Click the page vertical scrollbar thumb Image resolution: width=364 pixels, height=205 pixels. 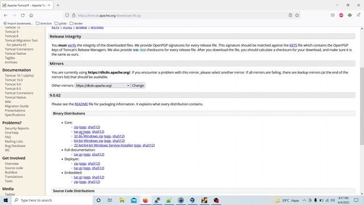[x=362, y=106]
